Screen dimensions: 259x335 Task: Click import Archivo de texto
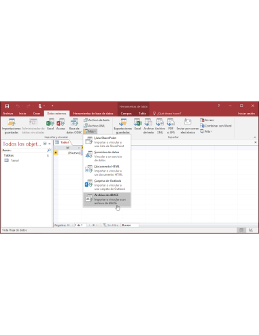pyautogui.click(x=97, y=120)
